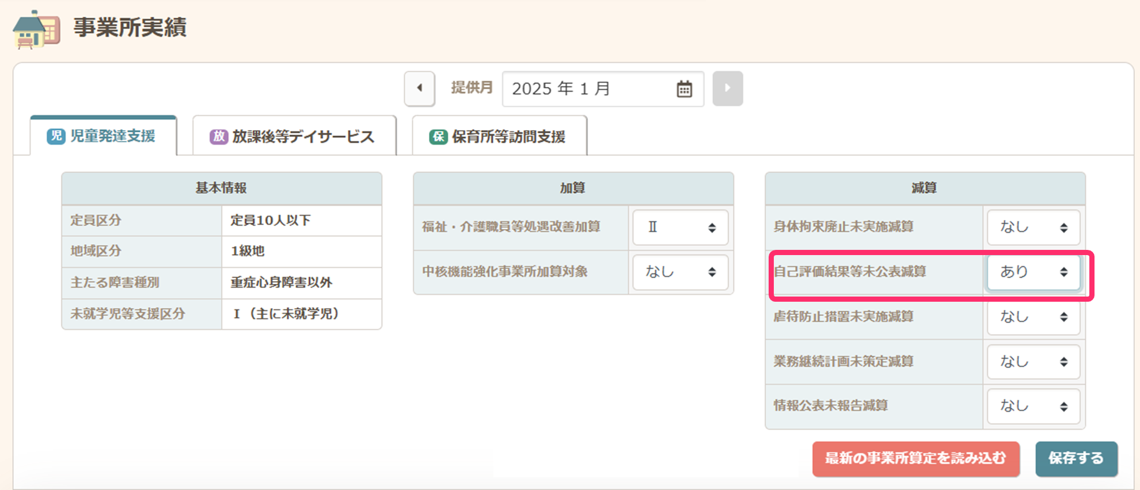Switch to 児童発達支援 tab
This screenshot has width=1140, height=490.
(112, 136)
